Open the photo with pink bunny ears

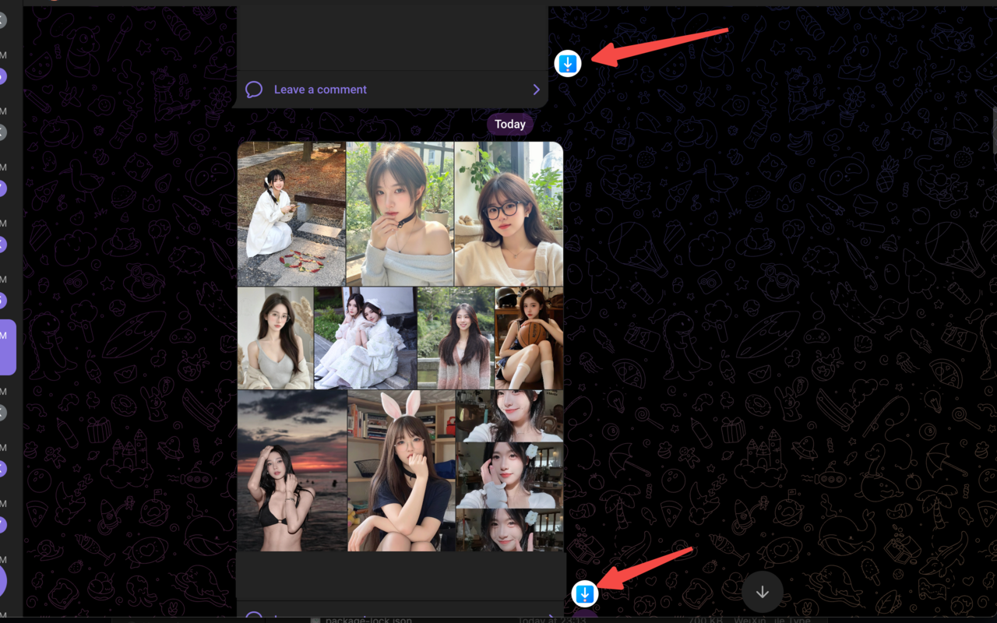pyautogui.click(x=401, y=470)
